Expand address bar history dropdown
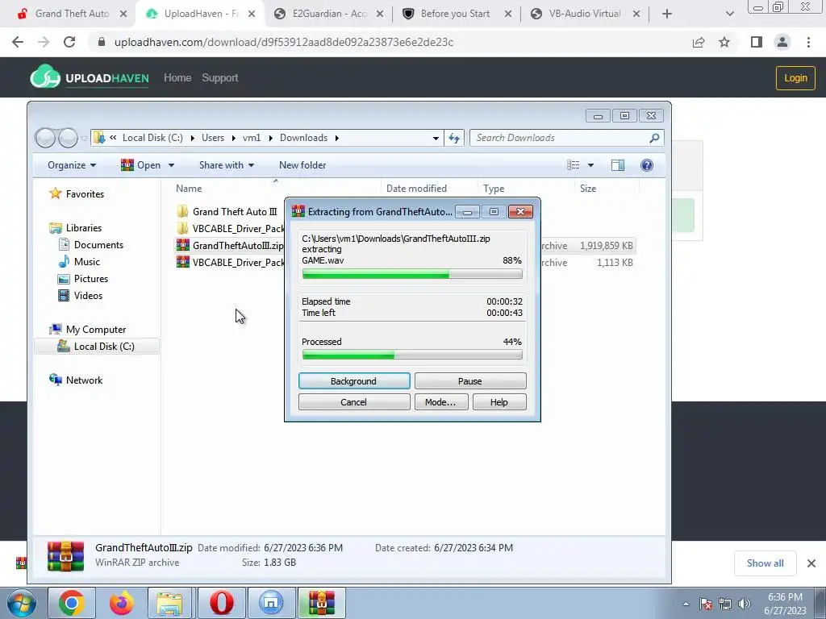This screenshot has height=619, width=826. tap(436, 138)
